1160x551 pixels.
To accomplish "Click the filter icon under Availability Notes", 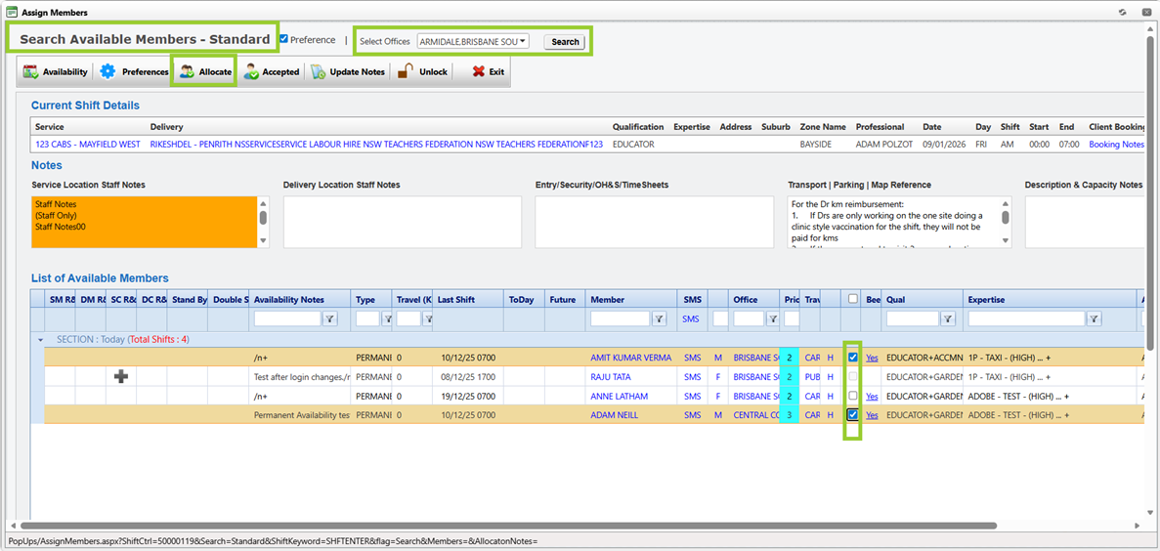I will pos(329,318).
